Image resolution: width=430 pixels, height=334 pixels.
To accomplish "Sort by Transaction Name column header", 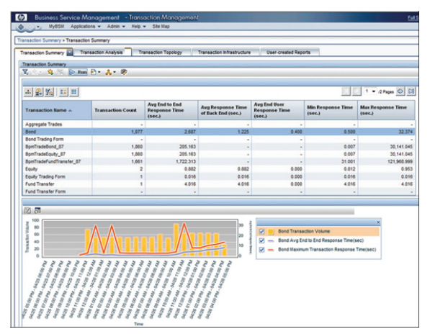I will coord(57,110).
